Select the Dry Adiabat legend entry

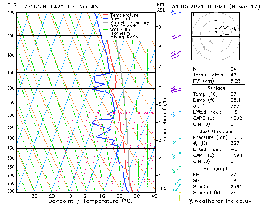coord(123,26)
